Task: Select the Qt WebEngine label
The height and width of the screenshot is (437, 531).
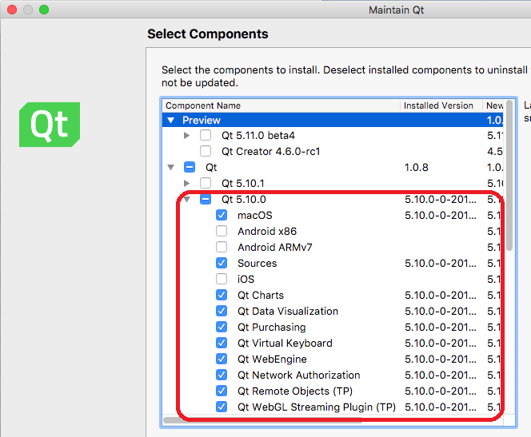Action: (x=272, y=359)
